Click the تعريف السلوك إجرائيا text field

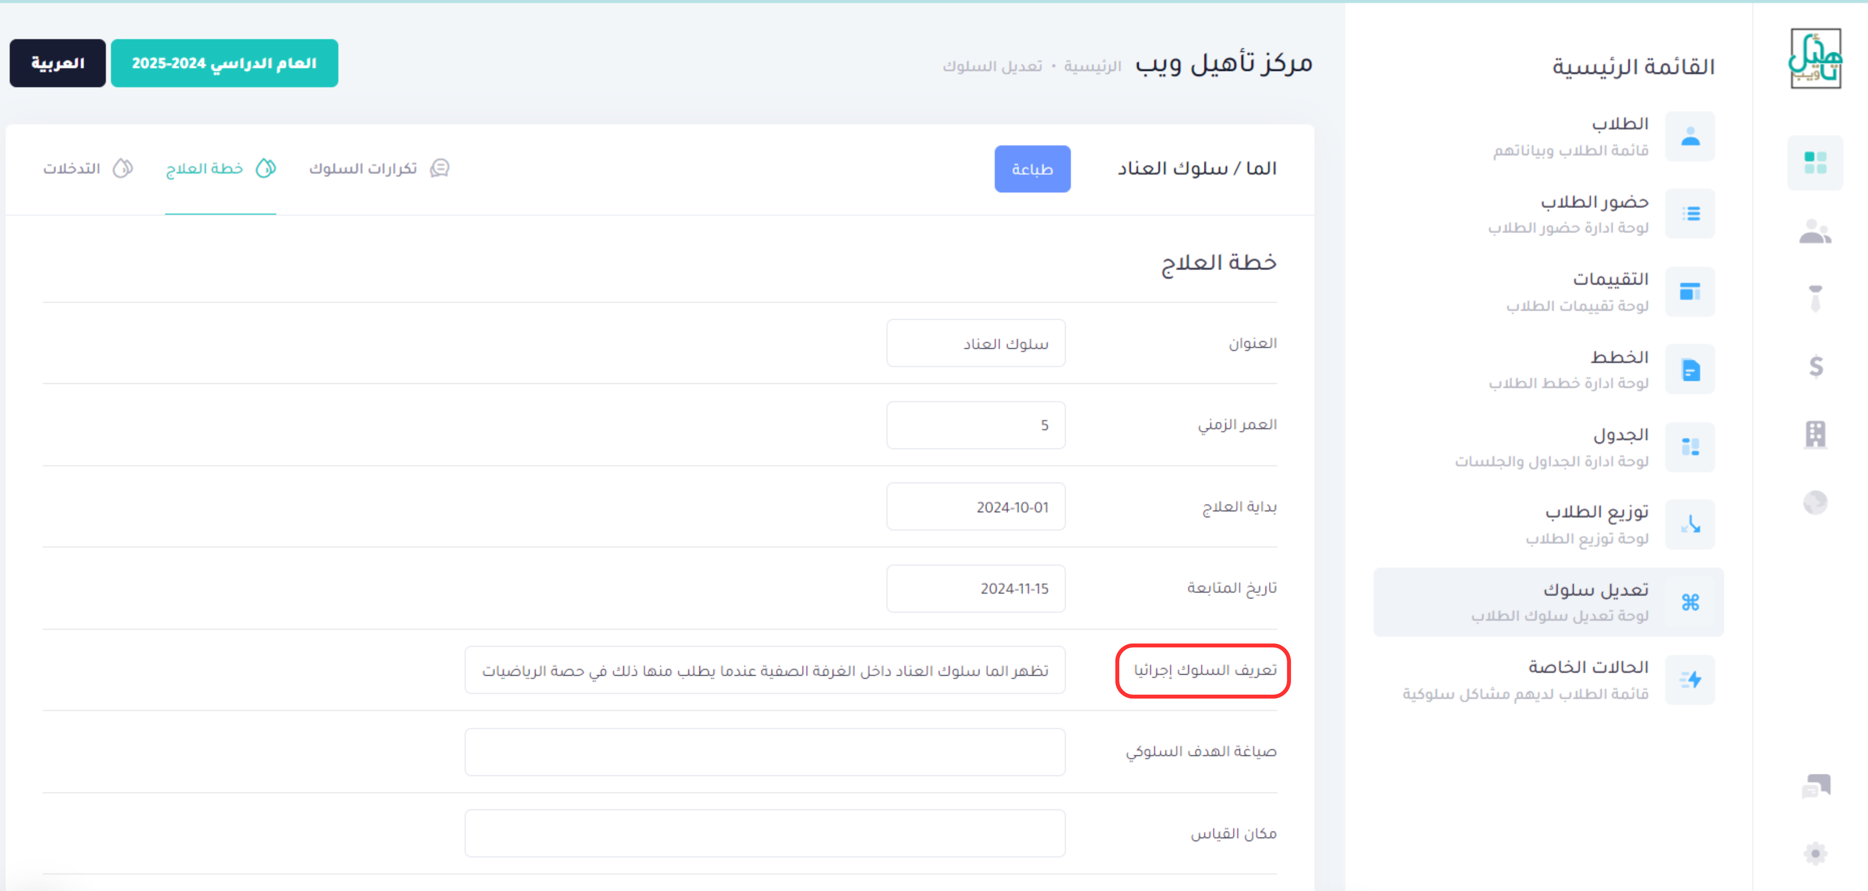pos(765,670)
